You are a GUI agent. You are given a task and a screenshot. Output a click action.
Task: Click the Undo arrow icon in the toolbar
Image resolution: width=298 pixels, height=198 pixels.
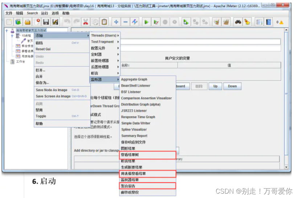click(x=67, y=22)
